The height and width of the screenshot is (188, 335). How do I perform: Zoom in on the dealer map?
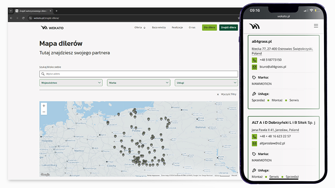click(x=44, y=105)
